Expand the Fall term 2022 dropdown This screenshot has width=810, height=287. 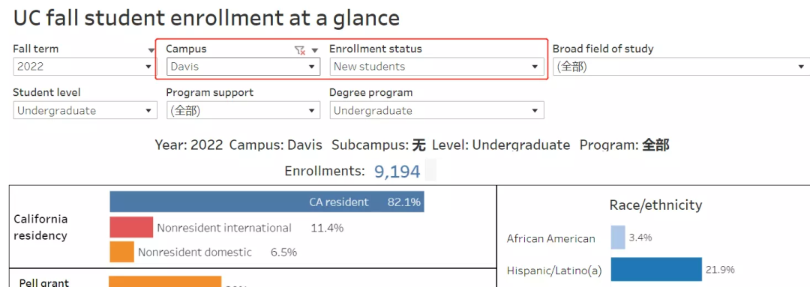click(85, 67)
